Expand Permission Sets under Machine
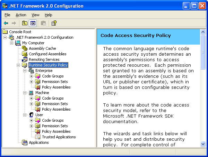Screen dimensions: 208x157 [31, 104]
